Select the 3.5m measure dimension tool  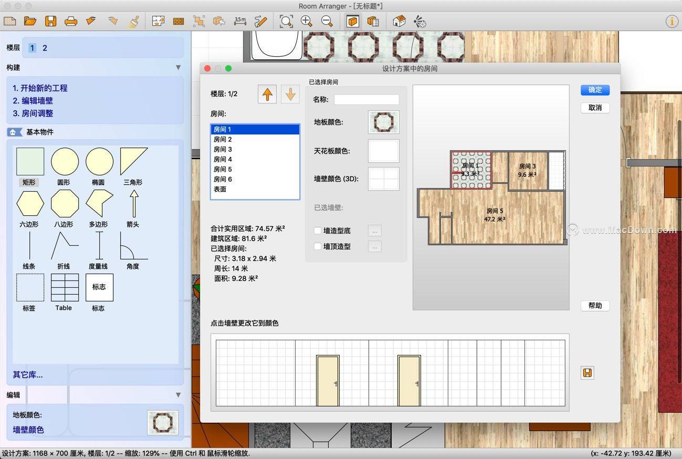tap(240, 21)
